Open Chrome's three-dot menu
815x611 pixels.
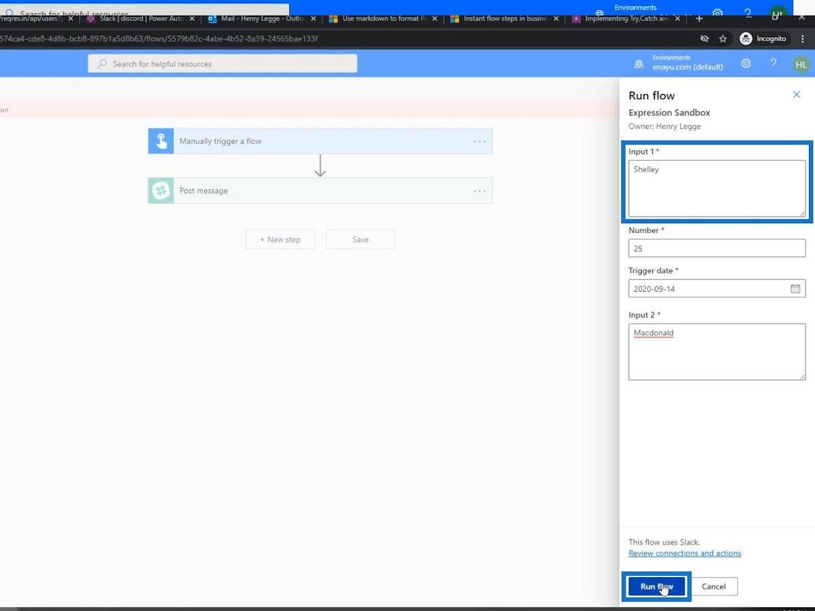click(x=803, y=39)
